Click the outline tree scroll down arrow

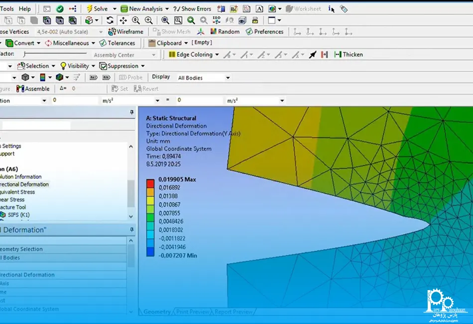click(131, 216)
